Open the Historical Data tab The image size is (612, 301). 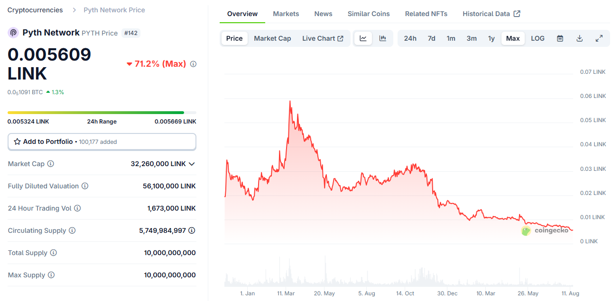pos(491,14)
